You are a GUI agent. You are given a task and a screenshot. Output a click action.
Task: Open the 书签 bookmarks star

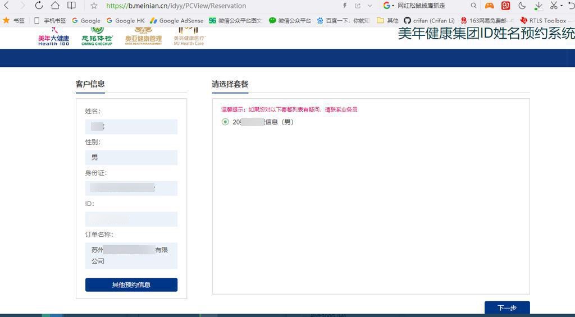(x=13, y=21)
